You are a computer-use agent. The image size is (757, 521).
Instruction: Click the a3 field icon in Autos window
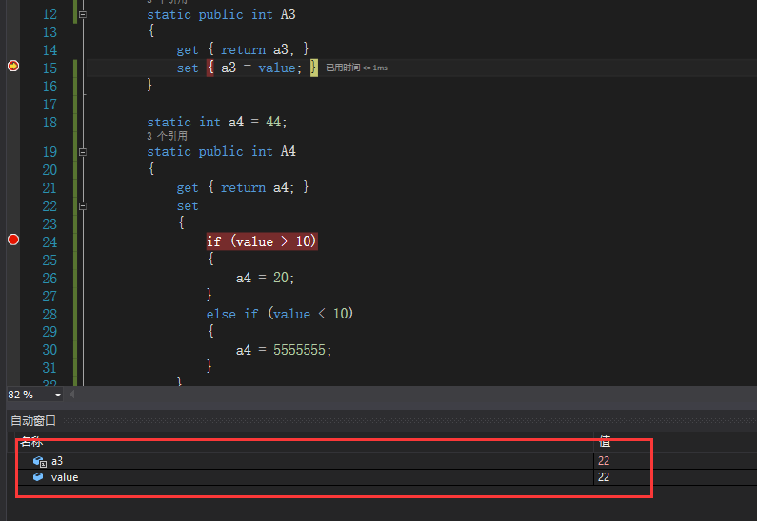point(40,462)
